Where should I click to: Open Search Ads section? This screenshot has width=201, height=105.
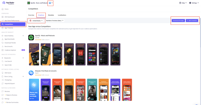[x=8, y=65]
